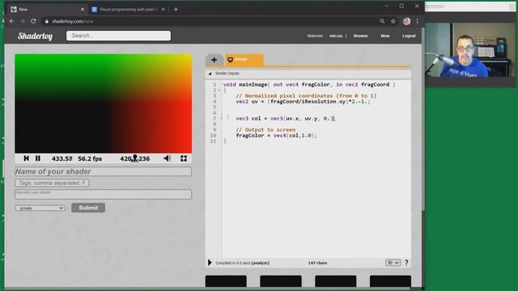Open the Chrome three-dot menu
The height and width of the screenshot is (291, 518).
click(418, 21)
